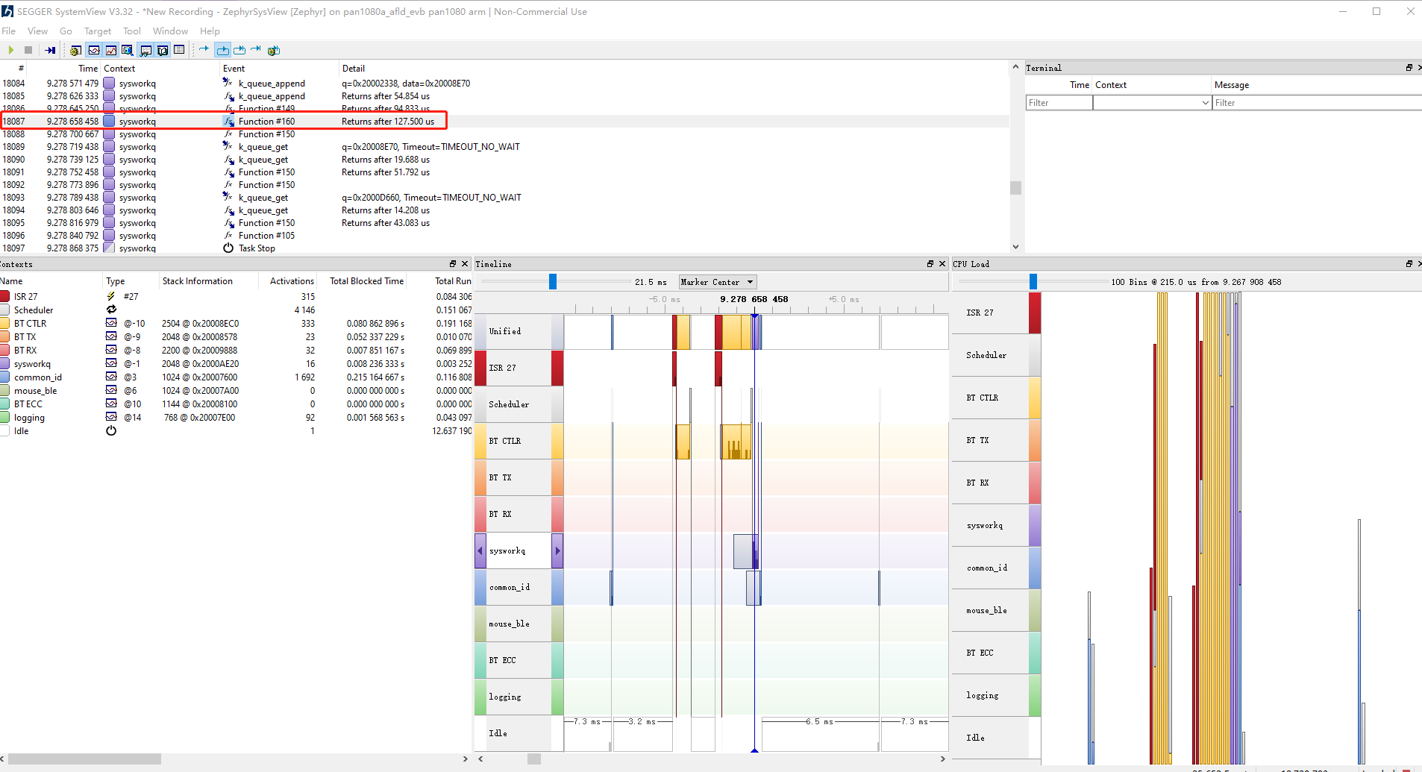Undock the CPU Load panel
This screenshot has width=1422, height=772.
pyautogui.click(x=1409, y=264)
